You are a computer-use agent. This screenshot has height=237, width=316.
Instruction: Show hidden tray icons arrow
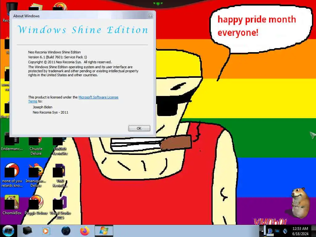pyautogui.click(x=262, y=231)
